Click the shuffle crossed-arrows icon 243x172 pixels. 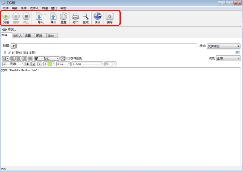pos(63,58)
